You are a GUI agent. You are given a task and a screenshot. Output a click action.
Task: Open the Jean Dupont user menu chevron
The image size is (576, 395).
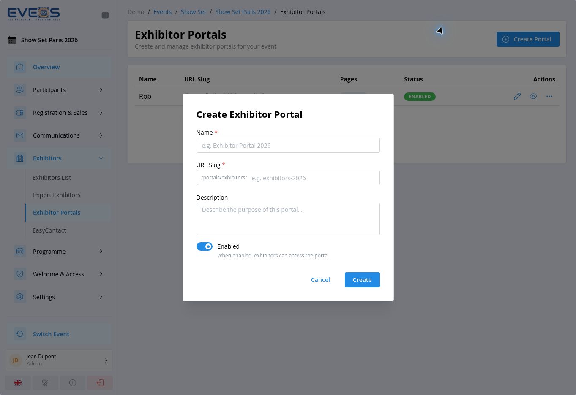click(106, 360)
